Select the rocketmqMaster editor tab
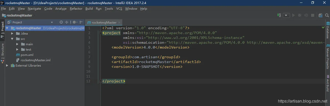The width and height of the screenshot is (330, 106). (x=104, y=22)
